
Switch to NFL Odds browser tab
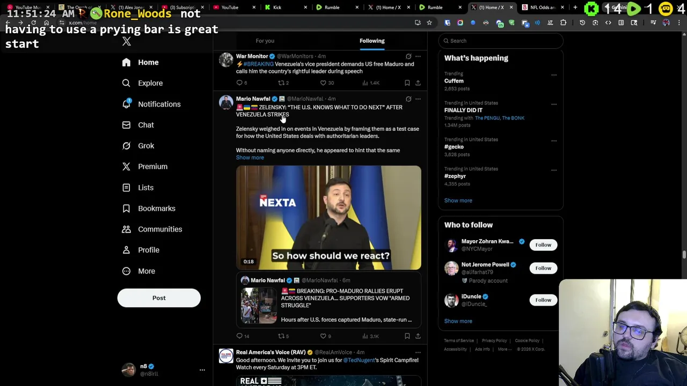click(541, 8)
